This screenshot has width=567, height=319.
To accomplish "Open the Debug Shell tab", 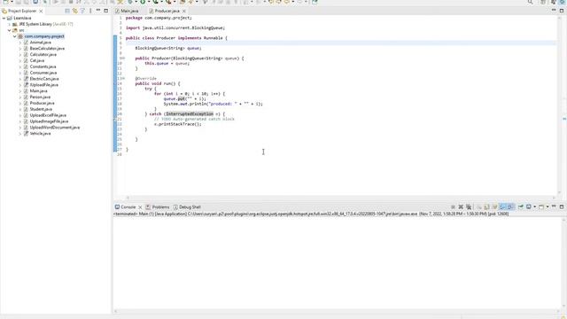I will pos(187,207).
